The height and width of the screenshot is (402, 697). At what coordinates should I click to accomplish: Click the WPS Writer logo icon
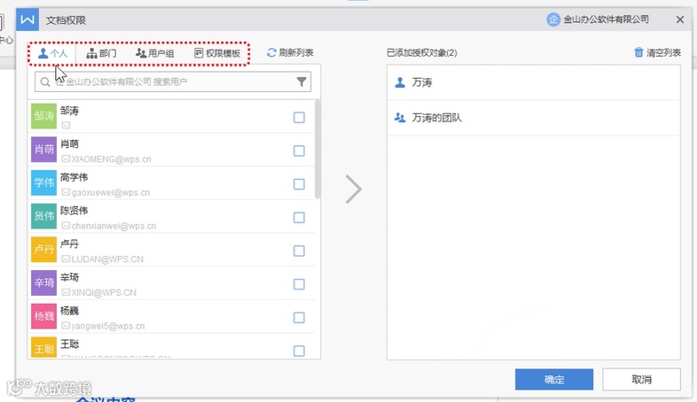click(27, 19)
